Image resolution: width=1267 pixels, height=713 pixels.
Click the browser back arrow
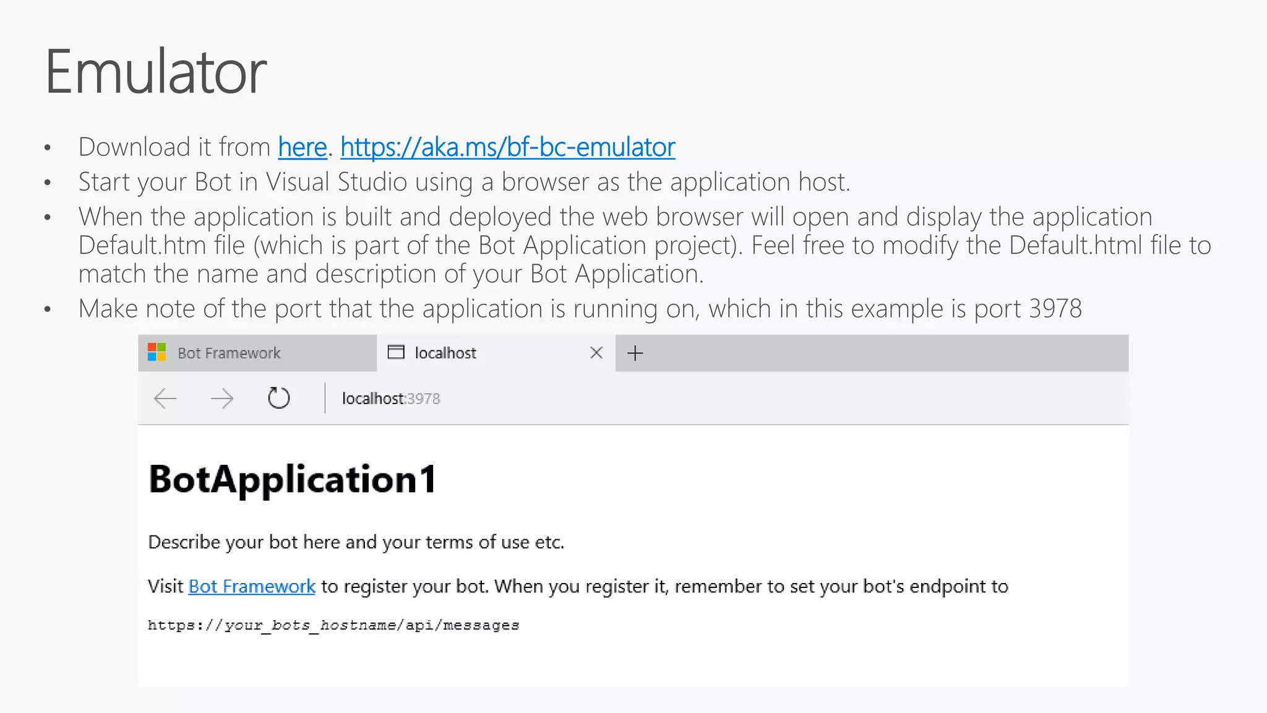click(165, 399)
